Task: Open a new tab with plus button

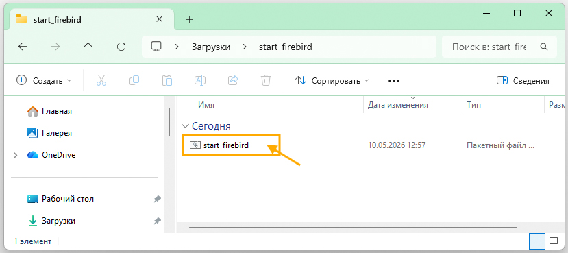Action: (190, 20)
